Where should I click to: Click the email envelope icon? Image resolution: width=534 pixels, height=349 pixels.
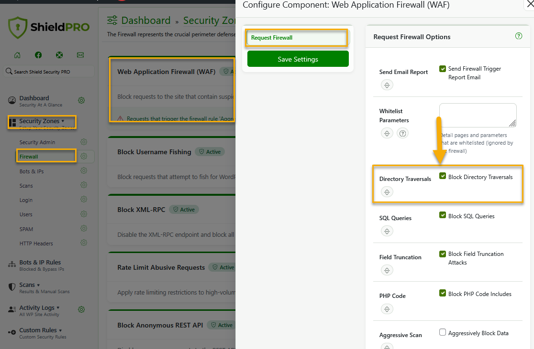coord(80,55)
